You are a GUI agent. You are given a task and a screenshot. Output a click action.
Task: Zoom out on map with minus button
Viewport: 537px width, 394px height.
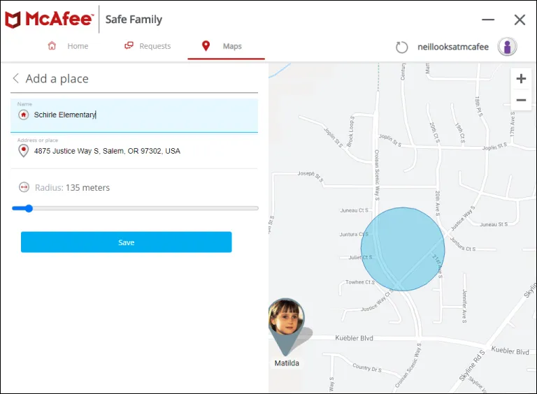click(521, 101)
